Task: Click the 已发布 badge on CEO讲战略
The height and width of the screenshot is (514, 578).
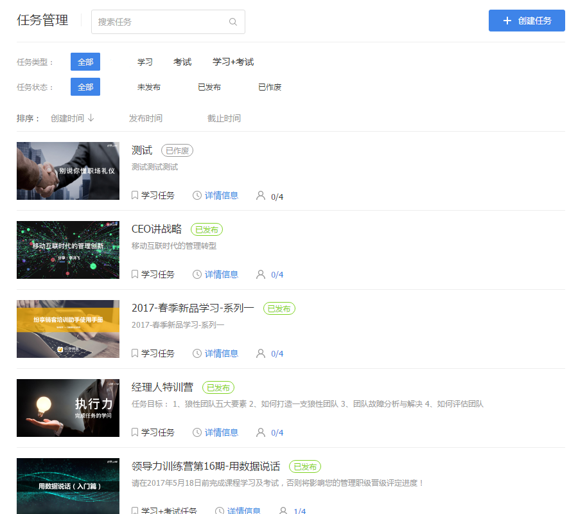Action: pos(207,229)
